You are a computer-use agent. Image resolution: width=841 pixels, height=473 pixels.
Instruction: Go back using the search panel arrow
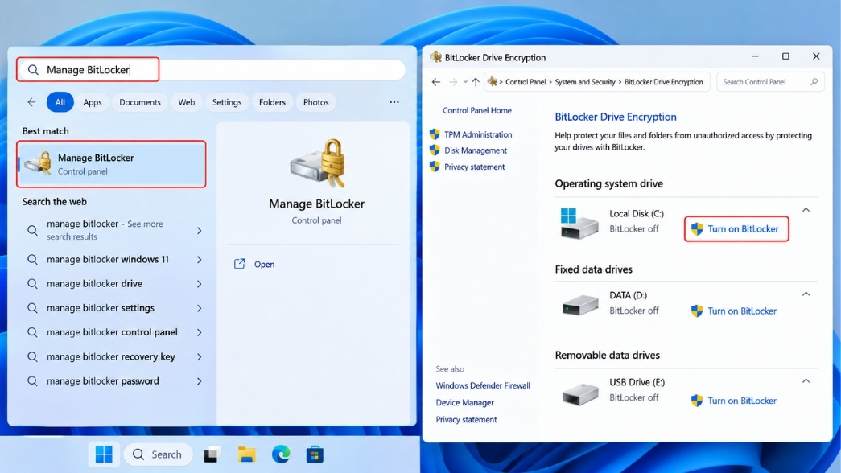31,102
